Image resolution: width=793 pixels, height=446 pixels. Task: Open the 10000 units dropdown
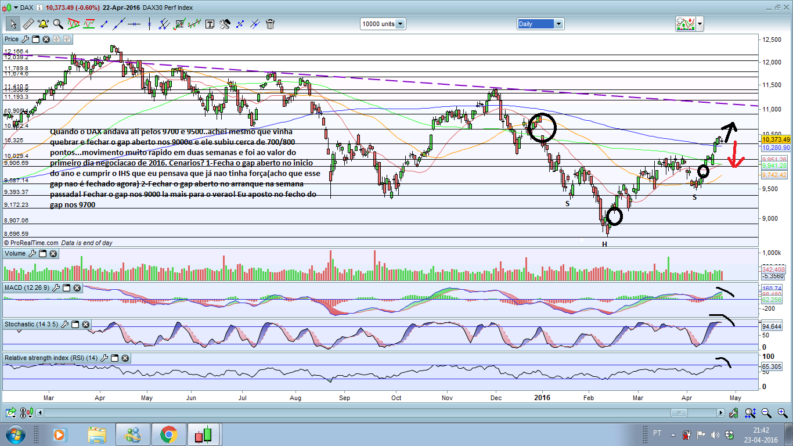click(383, 24)
